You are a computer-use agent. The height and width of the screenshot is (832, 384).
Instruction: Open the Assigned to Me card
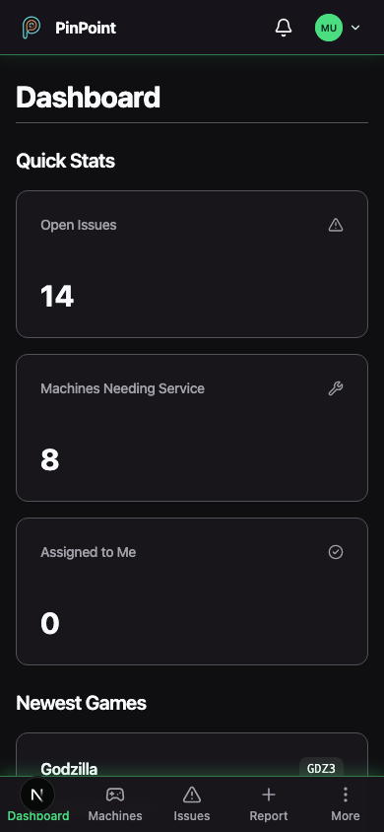[192, 591]
